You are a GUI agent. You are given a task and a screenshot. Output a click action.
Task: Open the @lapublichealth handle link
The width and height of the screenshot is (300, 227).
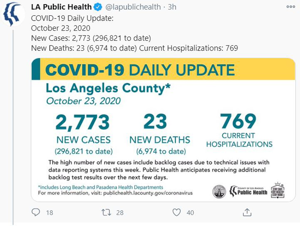(x=133, y=7)
